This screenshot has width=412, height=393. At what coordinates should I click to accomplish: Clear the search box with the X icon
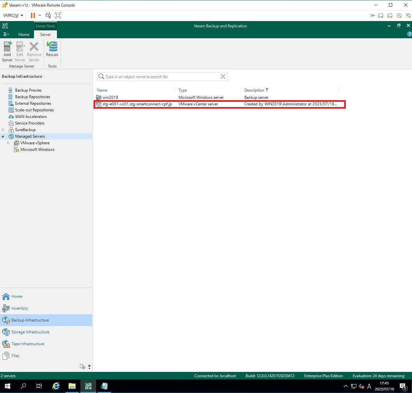(x=223, y=76)
